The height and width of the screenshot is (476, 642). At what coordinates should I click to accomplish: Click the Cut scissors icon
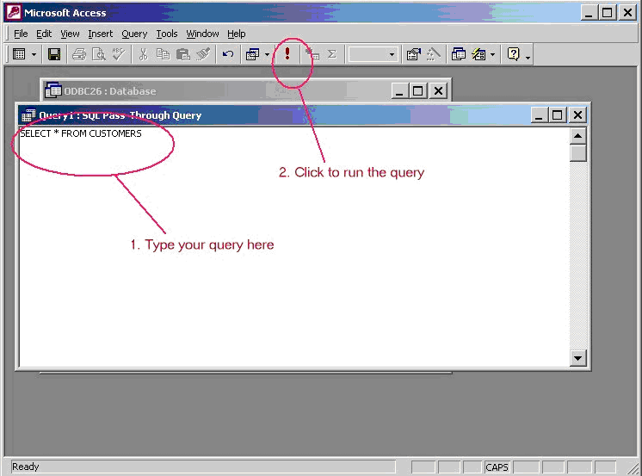(144, 54)
